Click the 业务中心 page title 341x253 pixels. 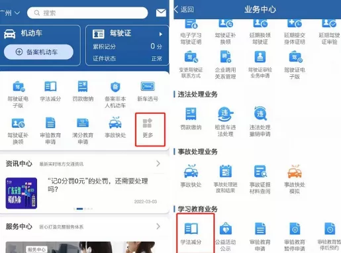pos(260,9)
